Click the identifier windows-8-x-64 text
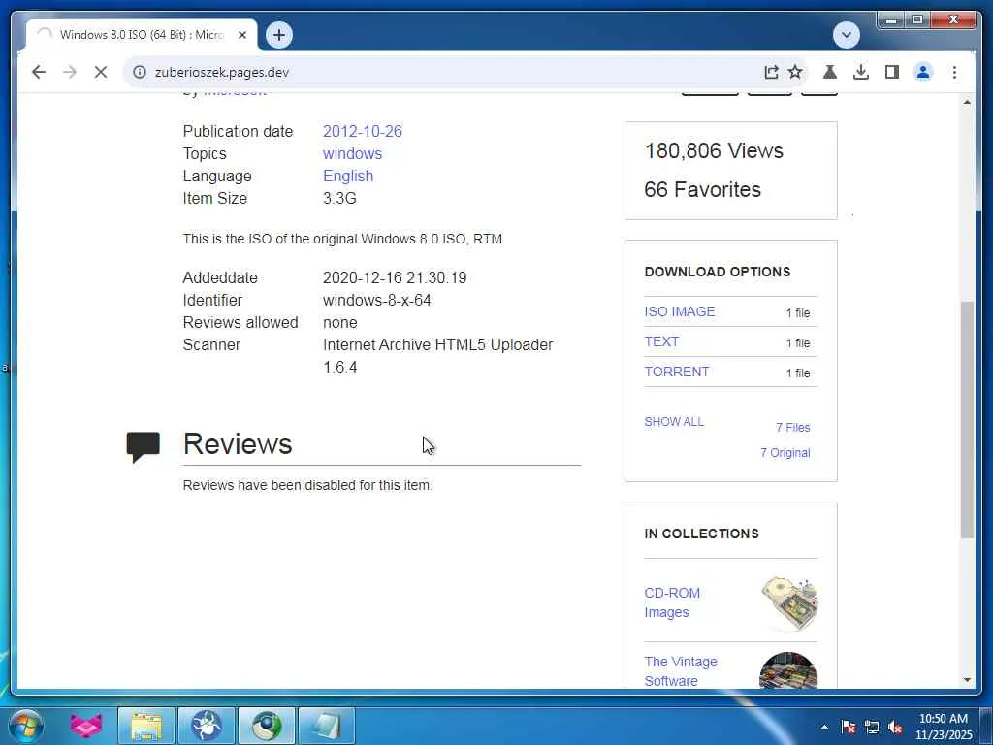Viewport: 993px width, 745px height. click(x=377, y=301)
